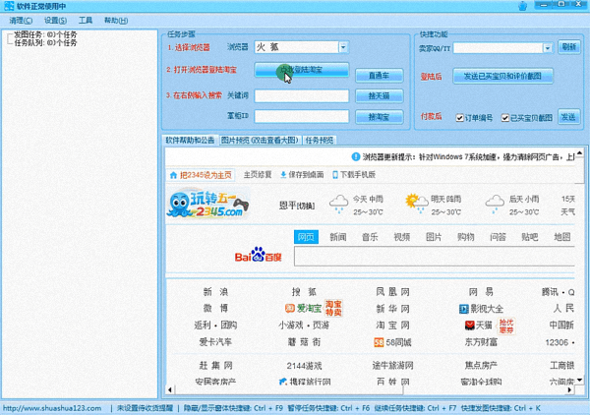The image size is (590, 415).
Task: Switch to the 图片预览 tab
Action: 260,141
